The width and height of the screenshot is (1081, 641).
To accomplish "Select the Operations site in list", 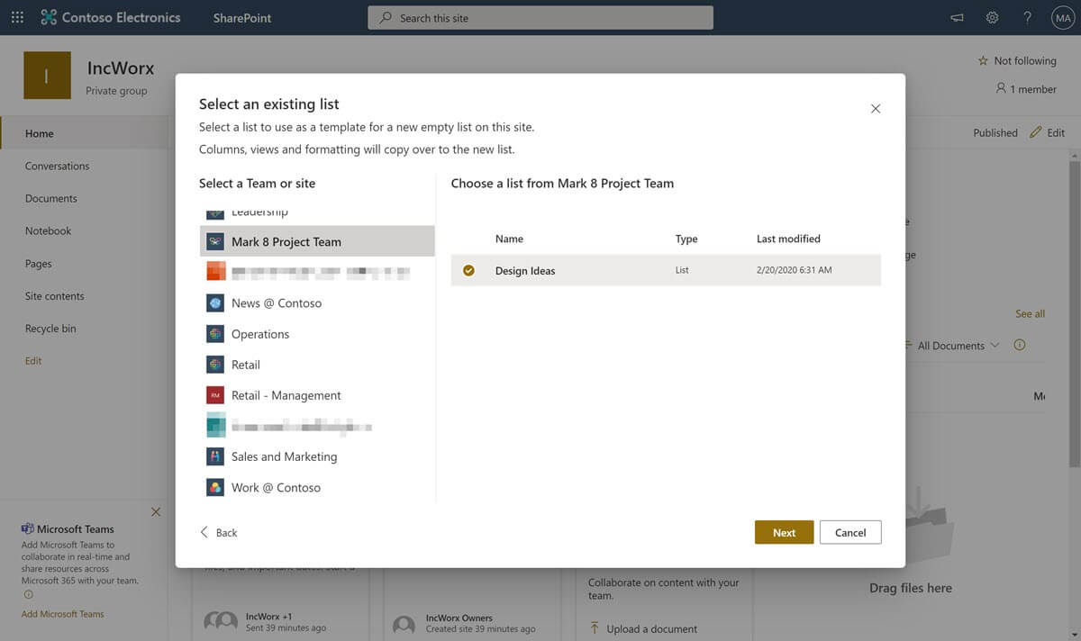I will coord(317,333).
